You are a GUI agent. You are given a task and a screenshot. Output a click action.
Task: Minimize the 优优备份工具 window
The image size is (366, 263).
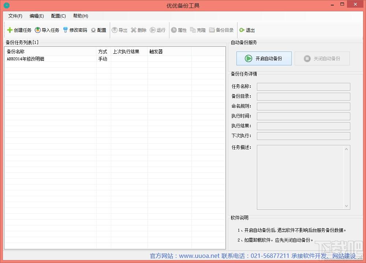[x=332, y=5]
